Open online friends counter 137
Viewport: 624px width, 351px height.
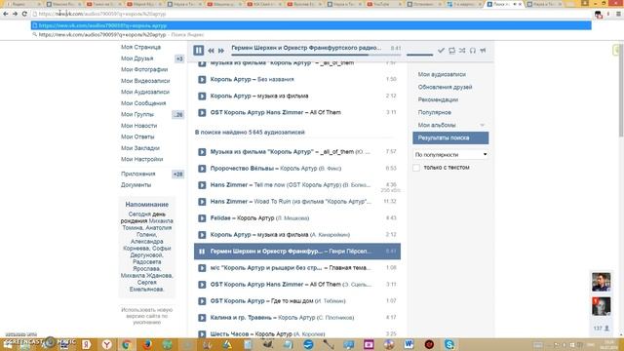click(602, 329)
